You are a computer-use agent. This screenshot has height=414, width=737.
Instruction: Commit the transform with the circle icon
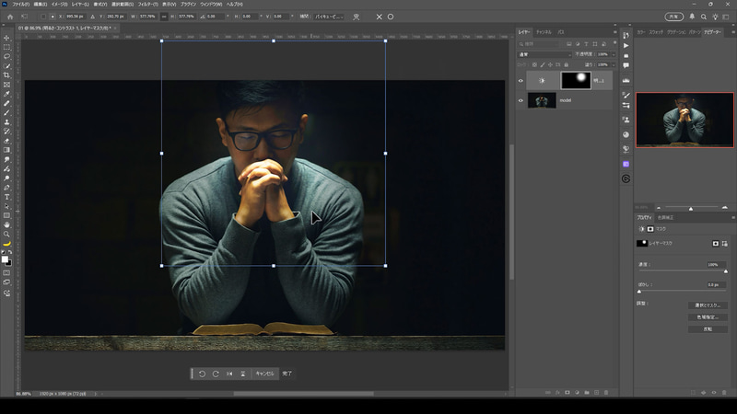point(391,17)
